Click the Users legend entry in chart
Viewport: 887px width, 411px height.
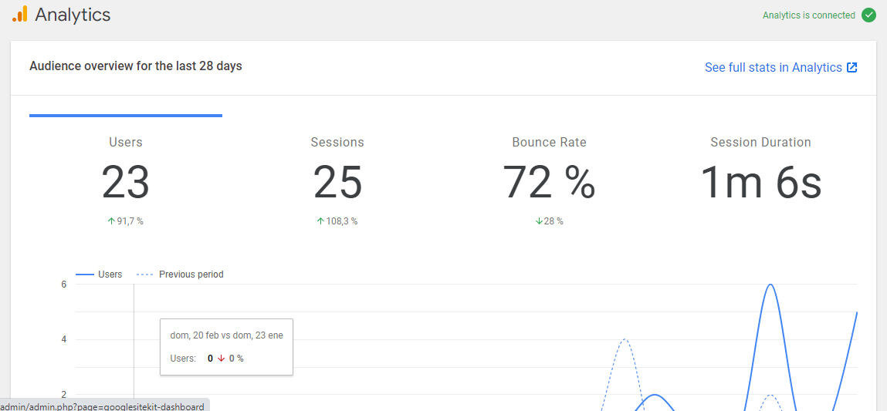point(99,275)
